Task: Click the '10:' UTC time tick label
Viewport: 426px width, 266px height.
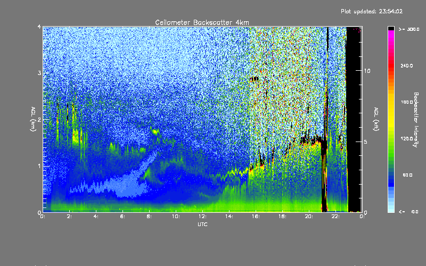Action: click(x=176, y=217)
